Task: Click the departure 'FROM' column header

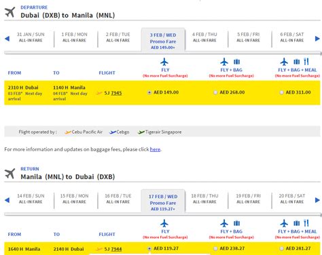Action: click(14, 73)
